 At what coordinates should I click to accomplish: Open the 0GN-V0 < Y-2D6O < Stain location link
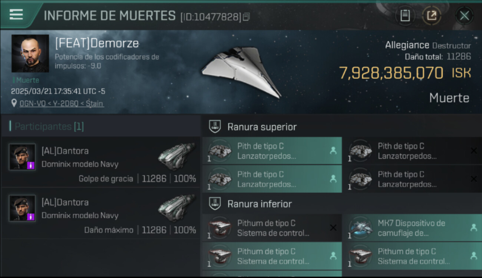(62, 103)
